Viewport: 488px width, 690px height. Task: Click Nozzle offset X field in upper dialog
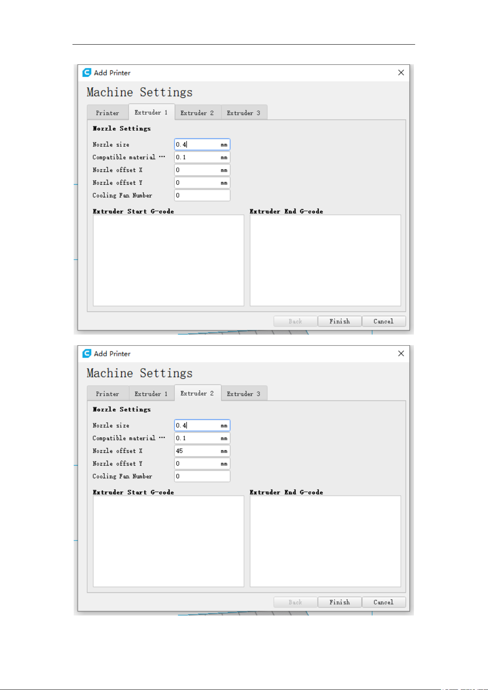coord(202,170)
